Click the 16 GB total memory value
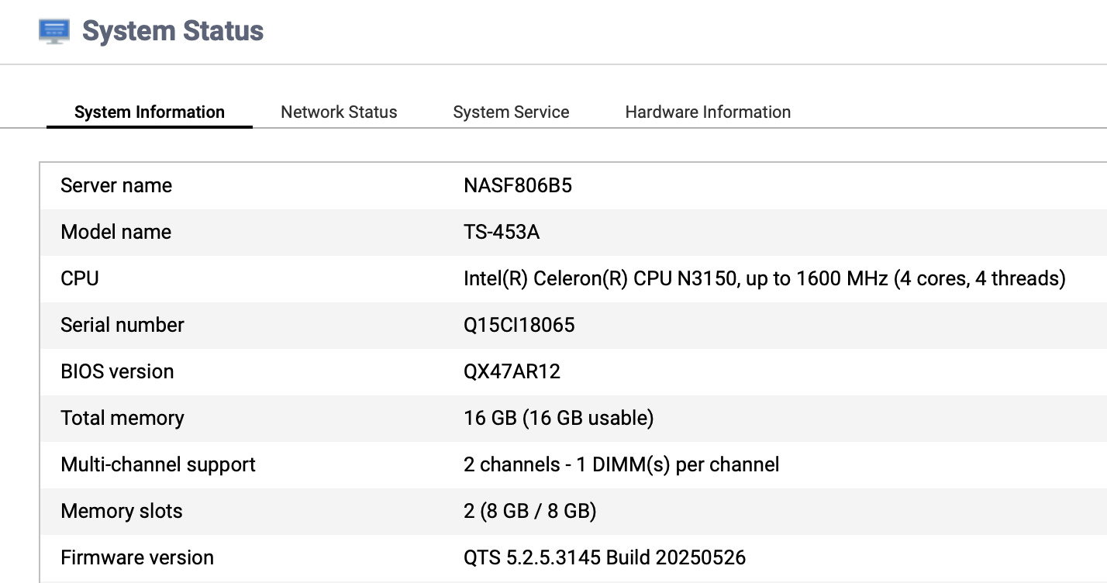 pos(558,419)
